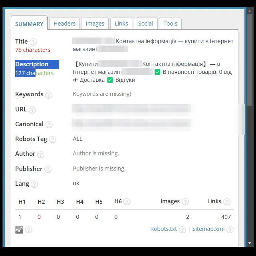Click the Images count value 2
Viewport: 256px width, 256px height.
point(187,217)
